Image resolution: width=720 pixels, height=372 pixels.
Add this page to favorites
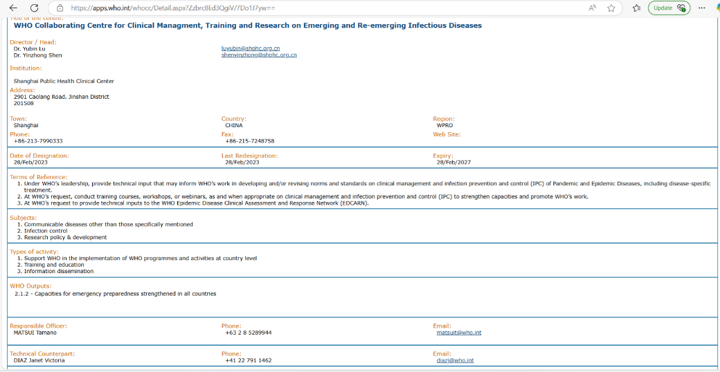pyautogui.click(x=611, y=8)
